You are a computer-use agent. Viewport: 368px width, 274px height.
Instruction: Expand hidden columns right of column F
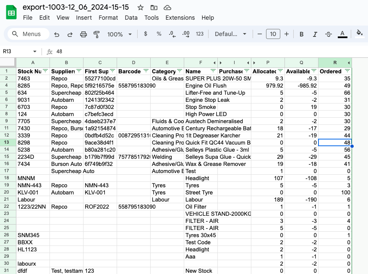coord(214,63)
